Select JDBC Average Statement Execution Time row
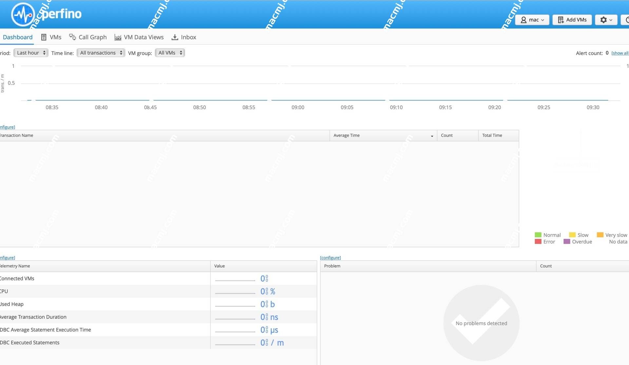This screenshot has height=365, width=629. click(x=158, y=330)
